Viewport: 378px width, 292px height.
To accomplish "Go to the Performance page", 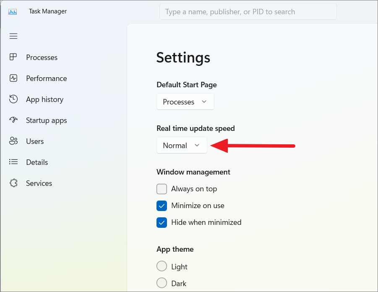I will (x=46, y=78).
